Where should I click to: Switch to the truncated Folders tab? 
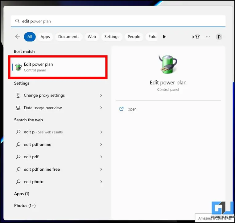tap(152, 37)
